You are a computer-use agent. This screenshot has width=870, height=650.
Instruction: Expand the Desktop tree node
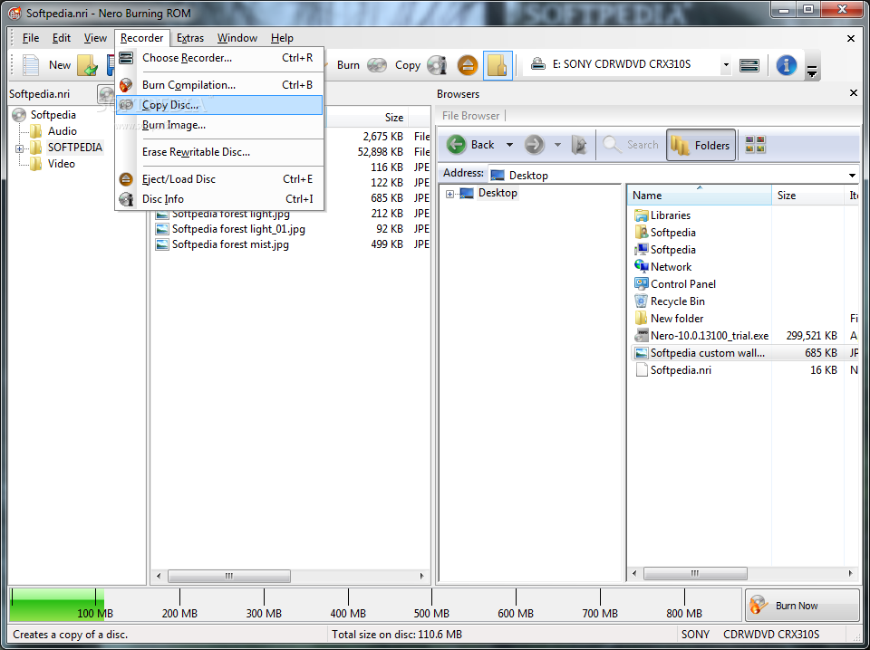tap(450, 194)
